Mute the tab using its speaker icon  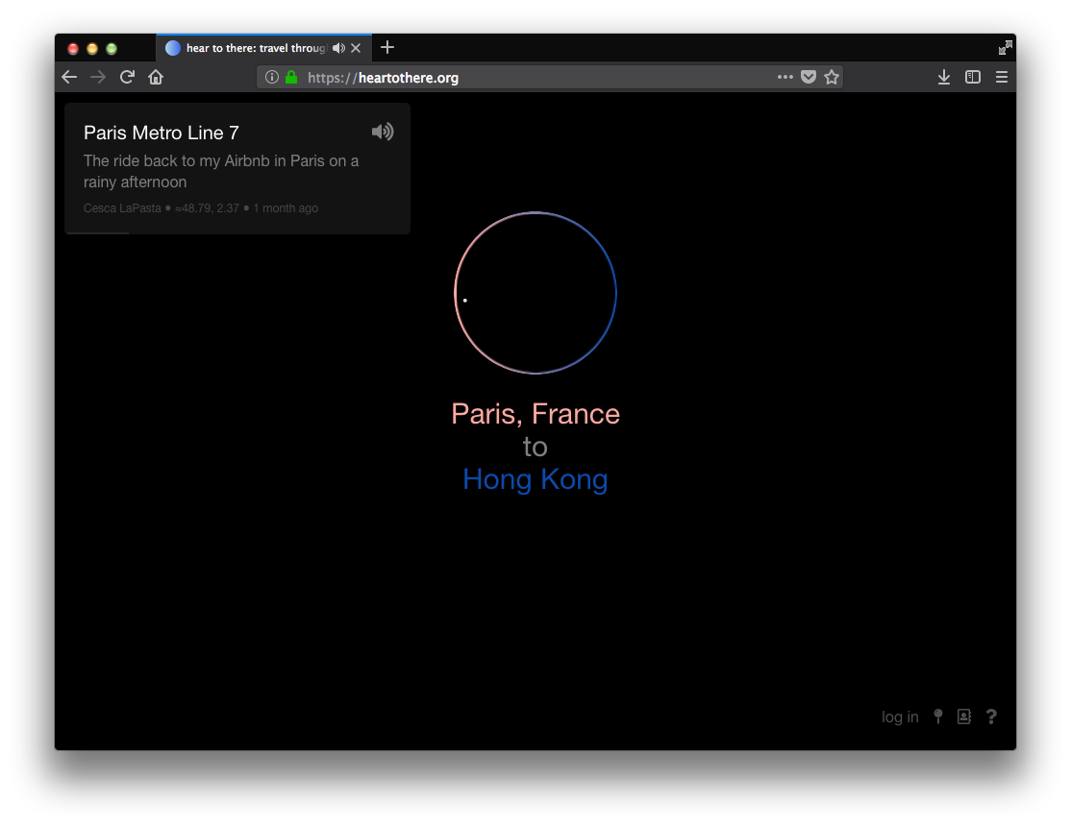337,48
